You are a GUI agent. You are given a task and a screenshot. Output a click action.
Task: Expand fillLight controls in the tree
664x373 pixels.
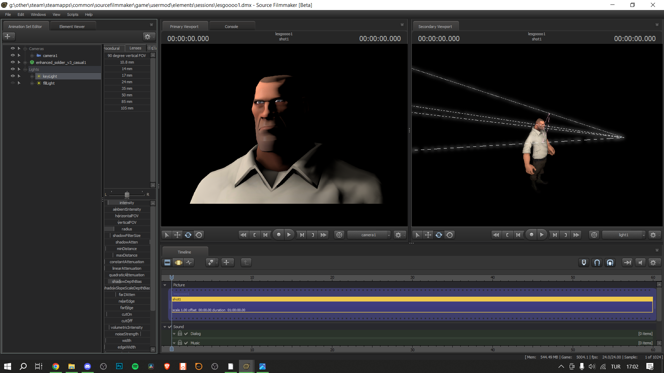click(32, 83)
